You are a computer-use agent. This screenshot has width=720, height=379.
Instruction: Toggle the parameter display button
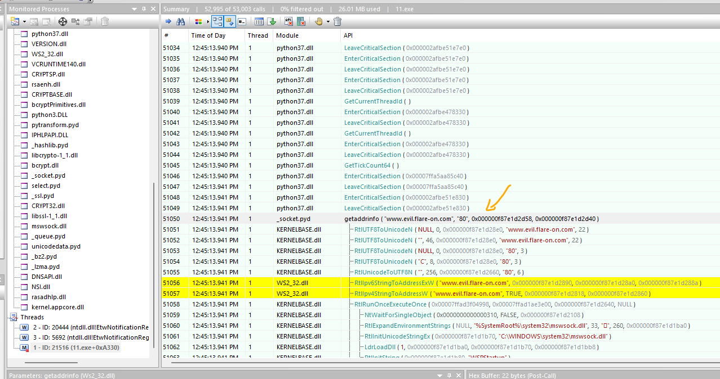[229, 21]
